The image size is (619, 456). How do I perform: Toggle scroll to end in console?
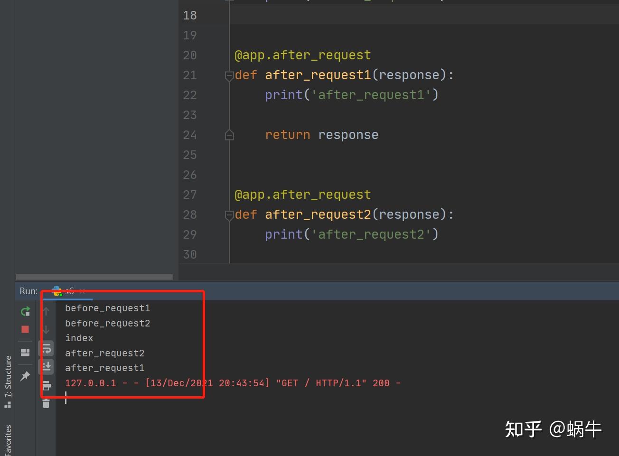(x=46, y=366)
